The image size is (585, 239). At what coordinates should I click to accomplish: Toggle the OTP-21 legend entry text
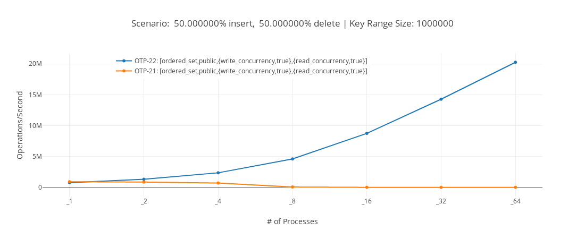(x=250, y=71)
